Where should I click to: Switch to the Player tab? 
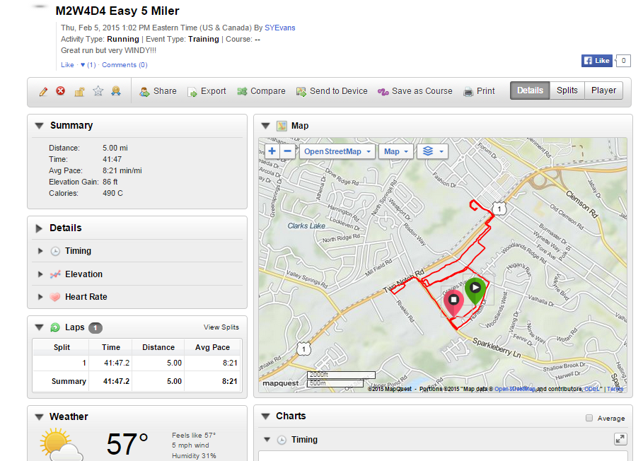coord(603,91)
